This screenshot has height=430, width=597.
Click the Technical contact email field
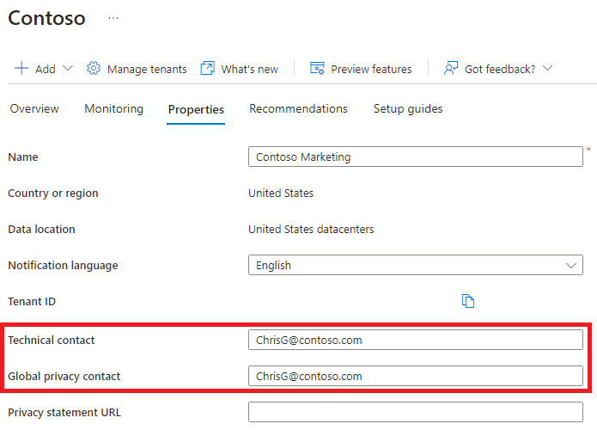pos(416,340)
